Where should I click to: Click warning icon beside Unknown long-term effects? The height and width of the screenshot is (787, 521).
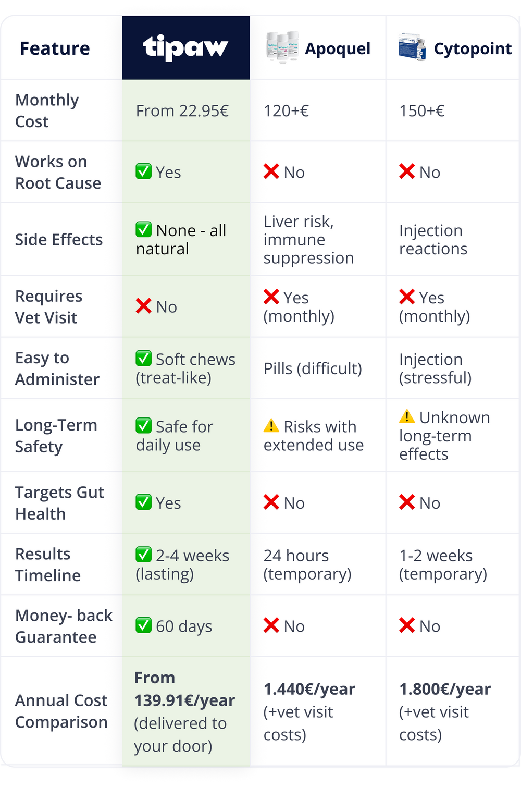(x=406, y=417)
